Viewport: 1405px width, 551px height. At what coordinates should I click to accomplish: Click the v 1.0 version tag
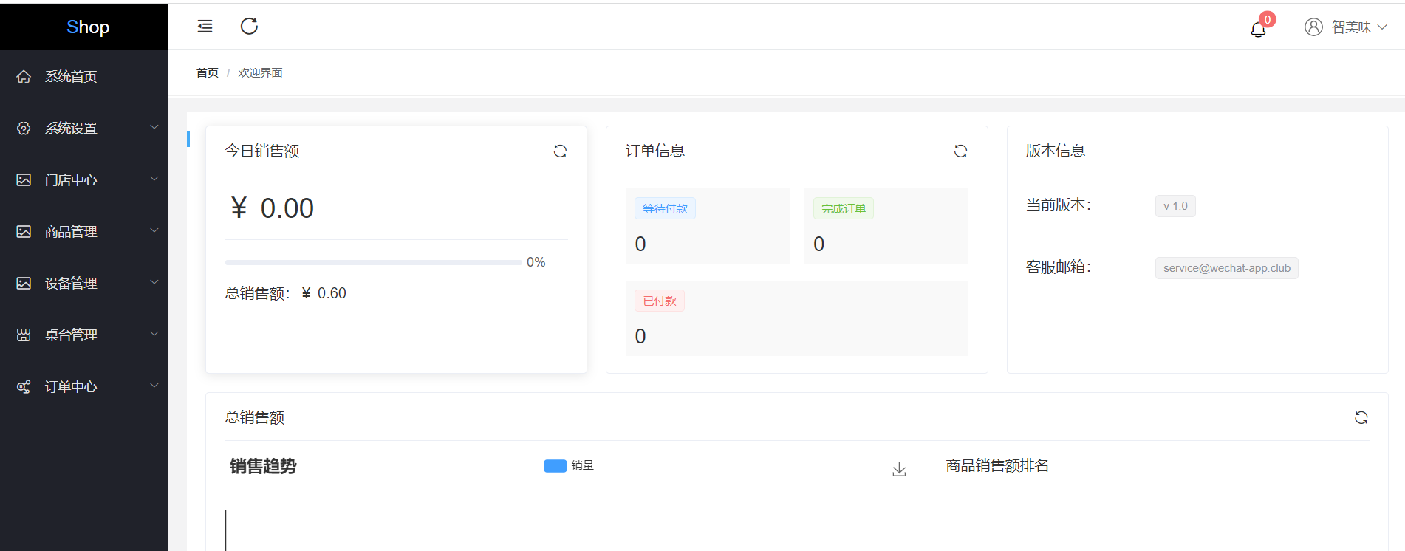[x=1175, y=206]
